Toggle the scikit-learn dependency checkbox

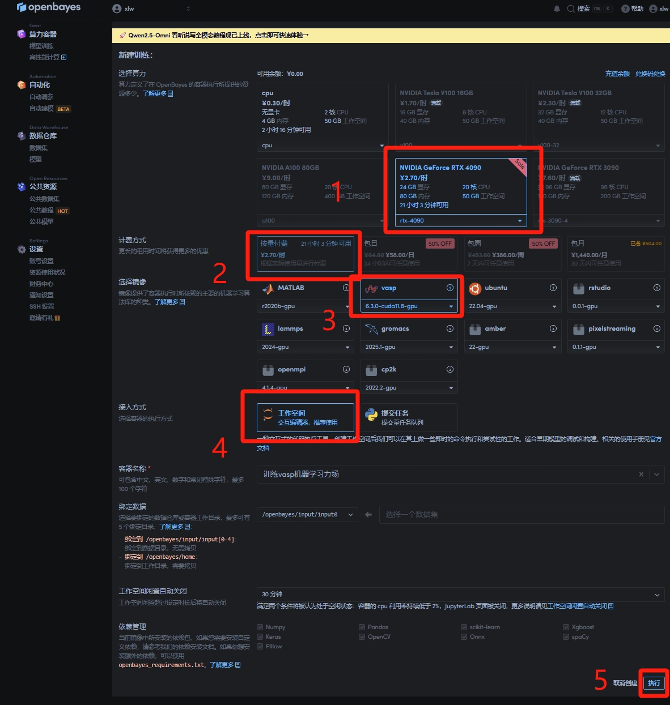(464, 627)
